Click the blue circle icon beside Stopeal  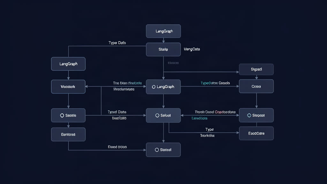tap(249, 115)
